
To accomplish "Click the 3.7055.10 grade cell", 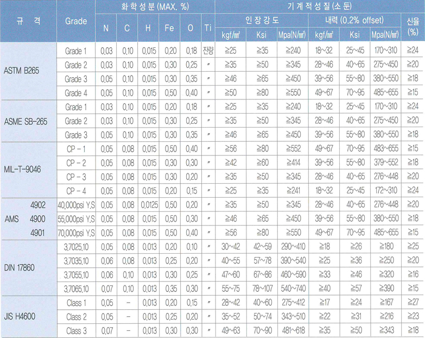I will pos(76,276).
